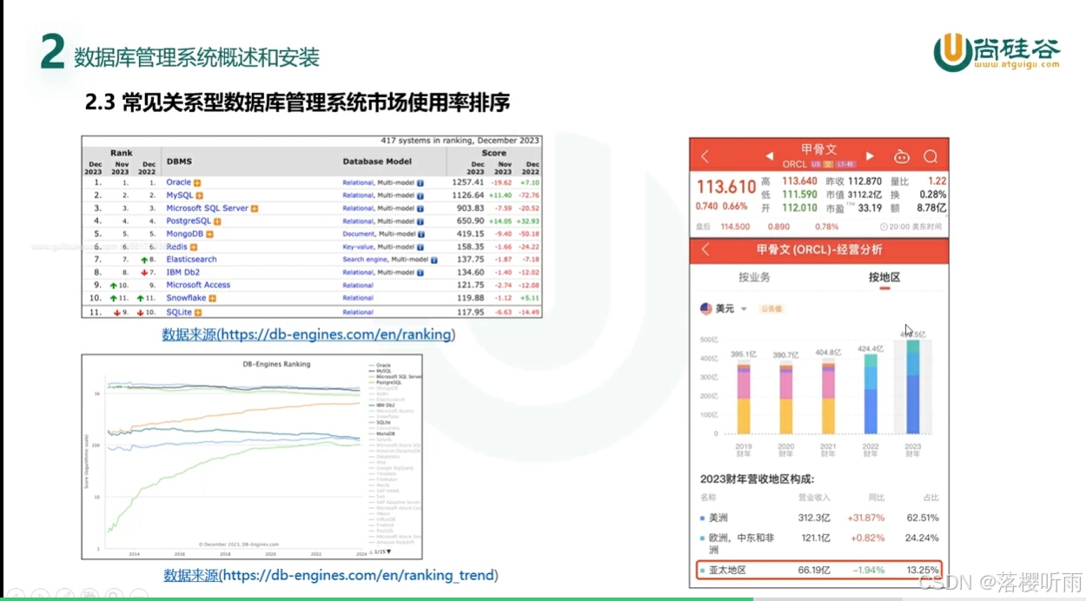Toggle MariaDB series in chart legend

(381, 433)
